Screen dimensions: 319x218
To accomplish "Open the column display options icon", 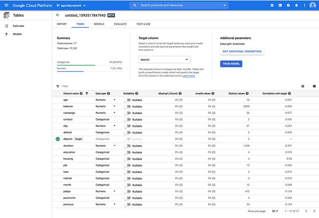I will (x=314, y=86).
